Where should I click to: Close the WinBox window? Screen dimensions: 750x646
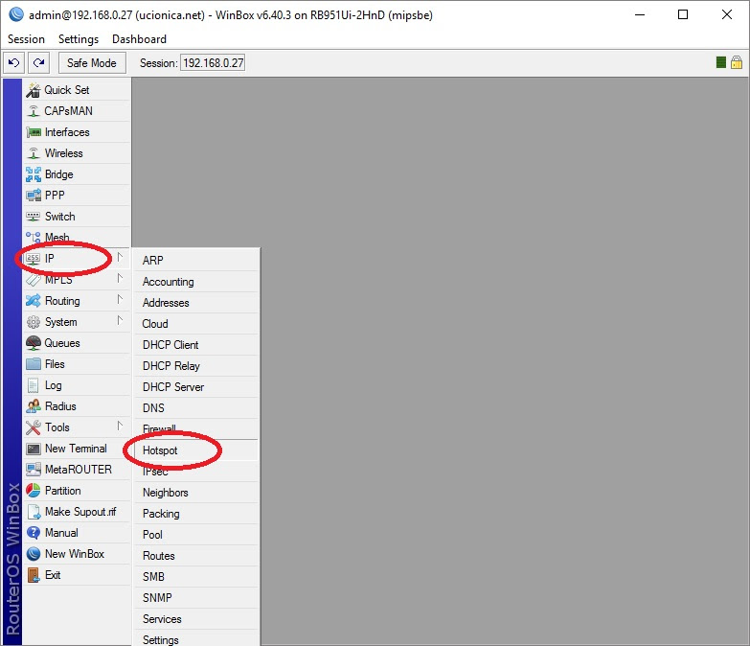[x=727, y=14]
